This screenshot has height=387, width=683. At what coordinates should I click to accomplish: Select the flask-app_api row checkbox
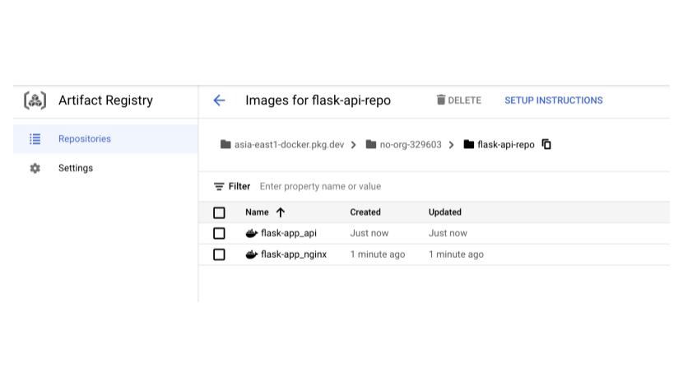tap(219, 233)
